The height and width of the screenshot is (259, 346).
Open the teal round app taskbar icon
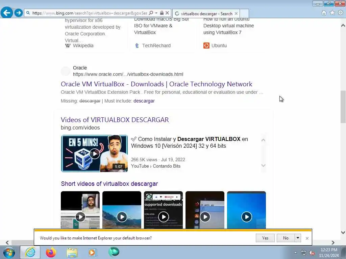click(x=114, y=252)
